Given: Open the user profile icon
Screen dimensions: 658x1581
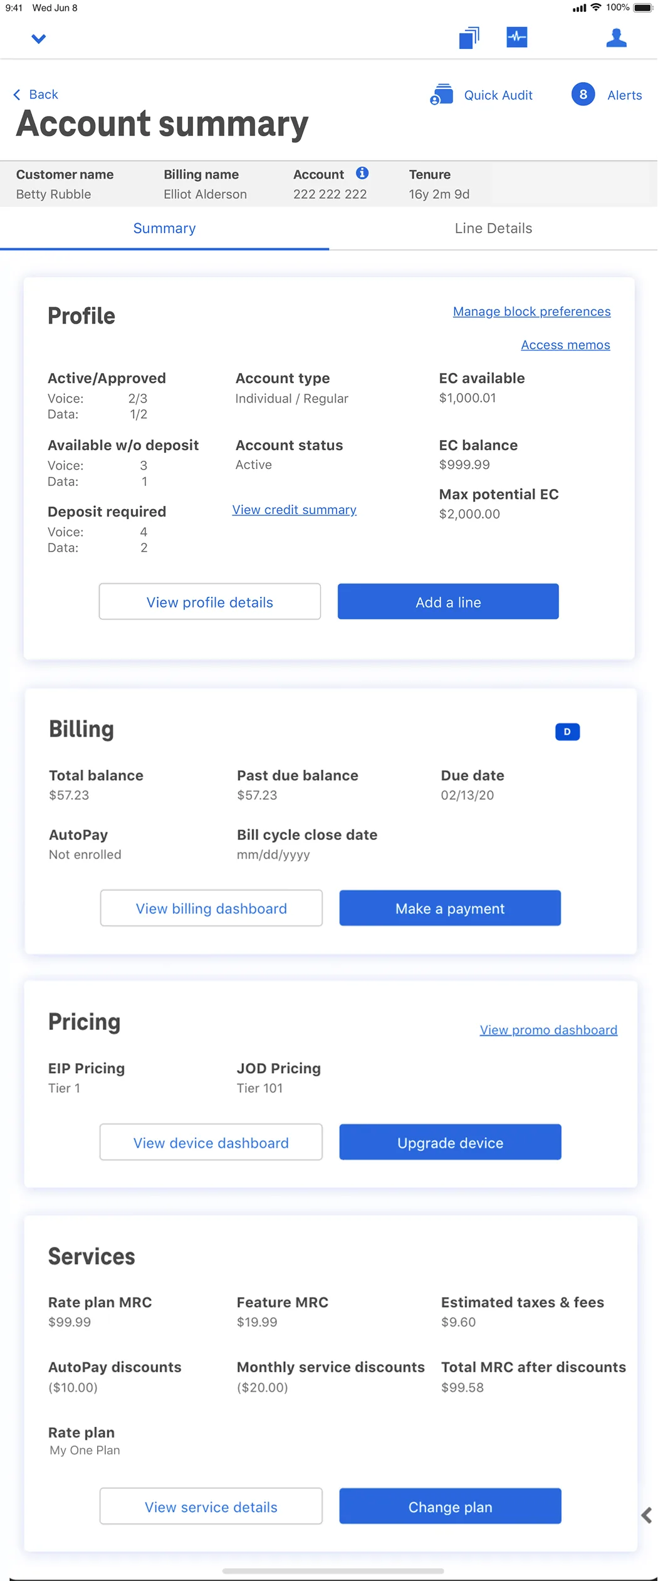Looking at the screenshot, I should click(616, 38).
